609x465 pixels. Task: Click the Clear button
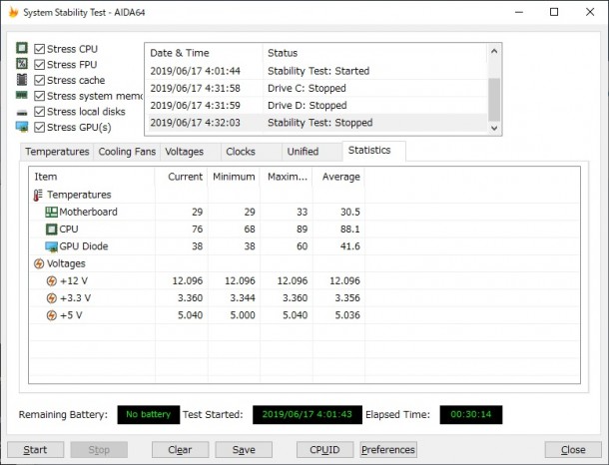(180, 450)
